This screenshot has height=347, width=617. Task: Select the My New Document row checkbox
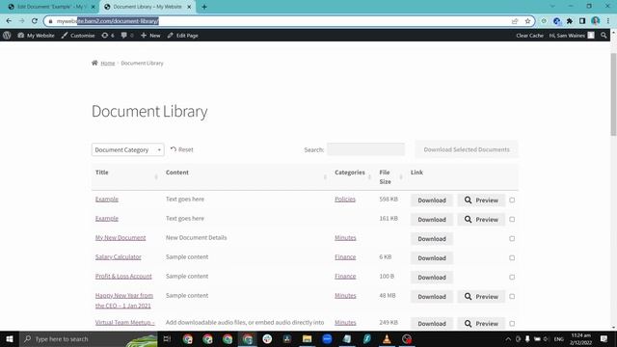click(512, 238)
